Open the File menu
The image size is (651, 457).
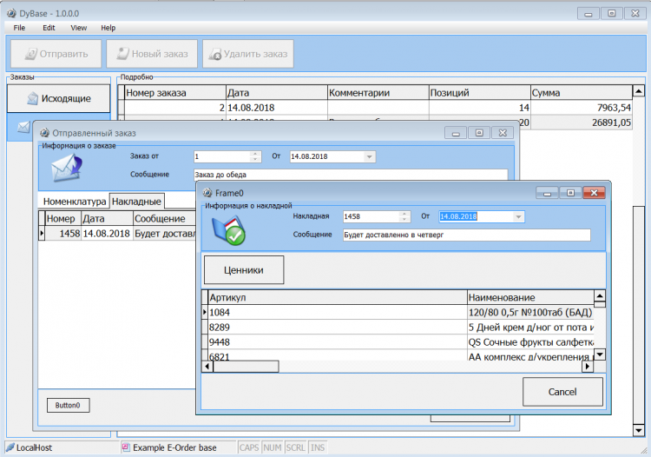[19, 28]
